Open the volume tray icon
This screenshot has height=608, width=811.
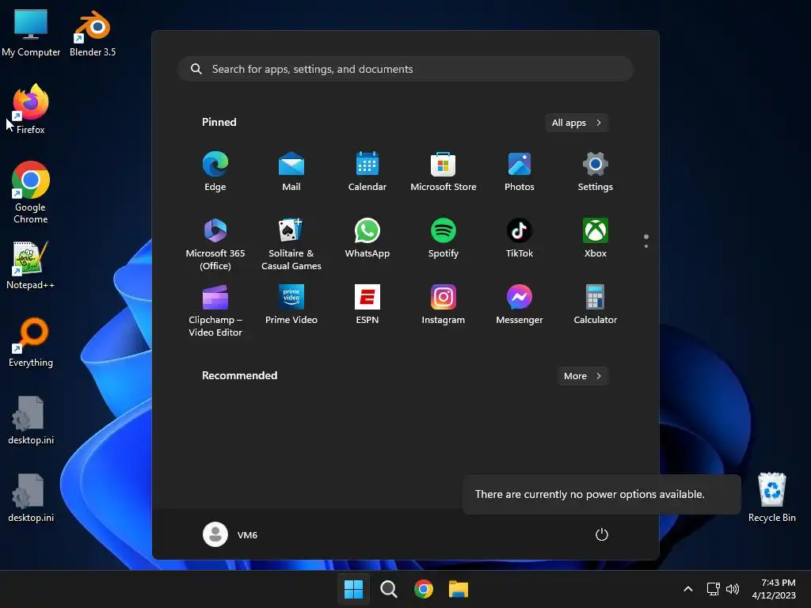[x=733, y=589]
